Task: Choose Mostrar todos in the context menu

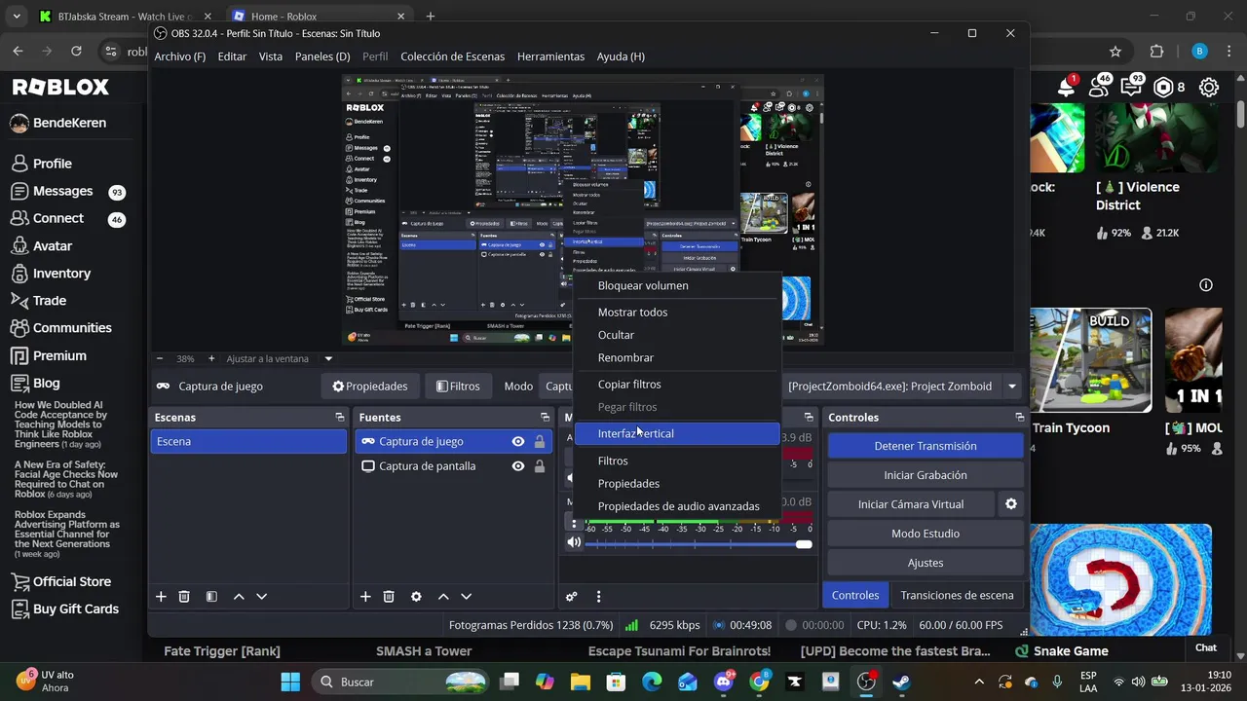Action: [677, 313]
